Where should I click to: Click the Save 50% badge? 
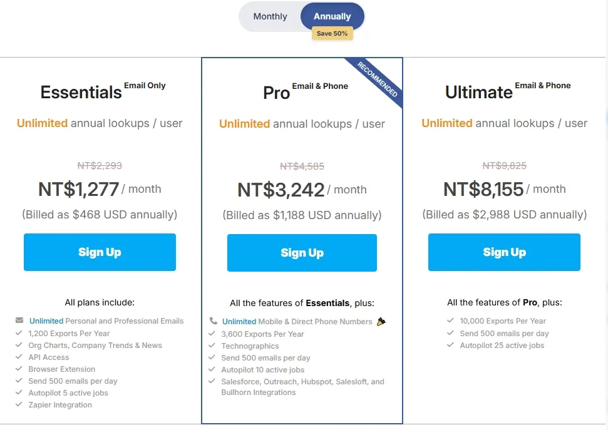point(332,34)
